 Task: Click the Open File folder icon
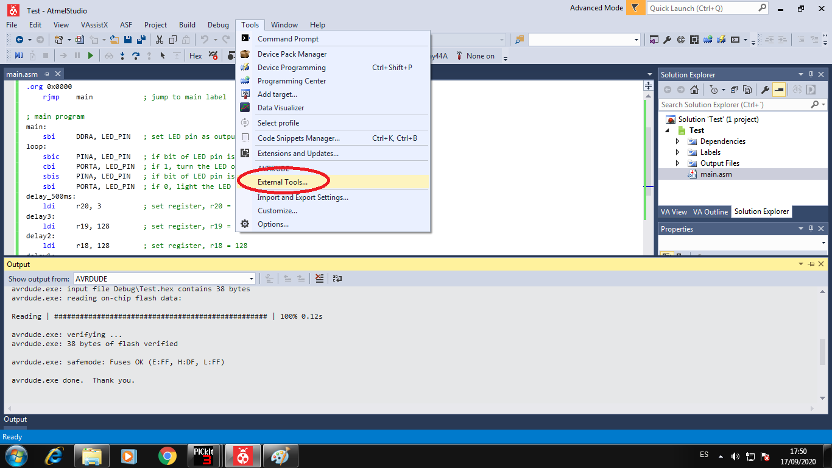[x=114, y=40]
